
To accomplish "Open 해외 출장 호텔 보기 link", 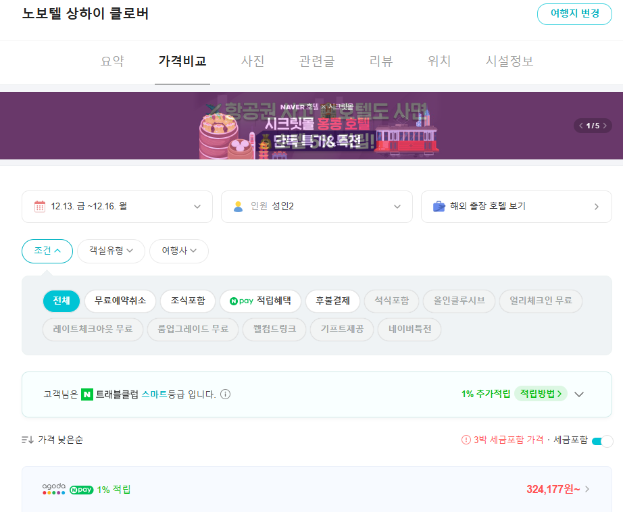I will 516,207.
